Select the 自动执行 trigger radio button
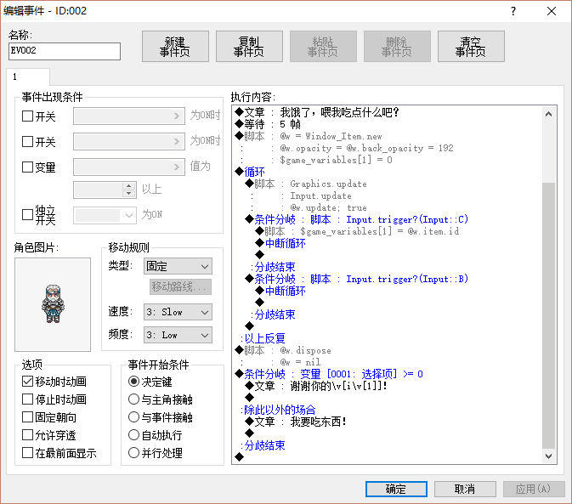This screenshot has width=572, height=504. [134, 435]
